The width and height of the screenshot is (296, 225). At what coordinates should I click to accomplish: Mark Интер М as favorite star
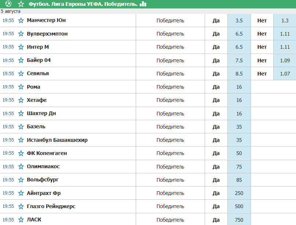point(21,47)
